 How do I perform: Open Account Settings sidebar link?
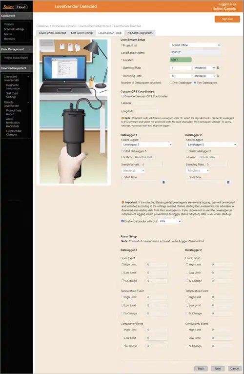[14, 29]
